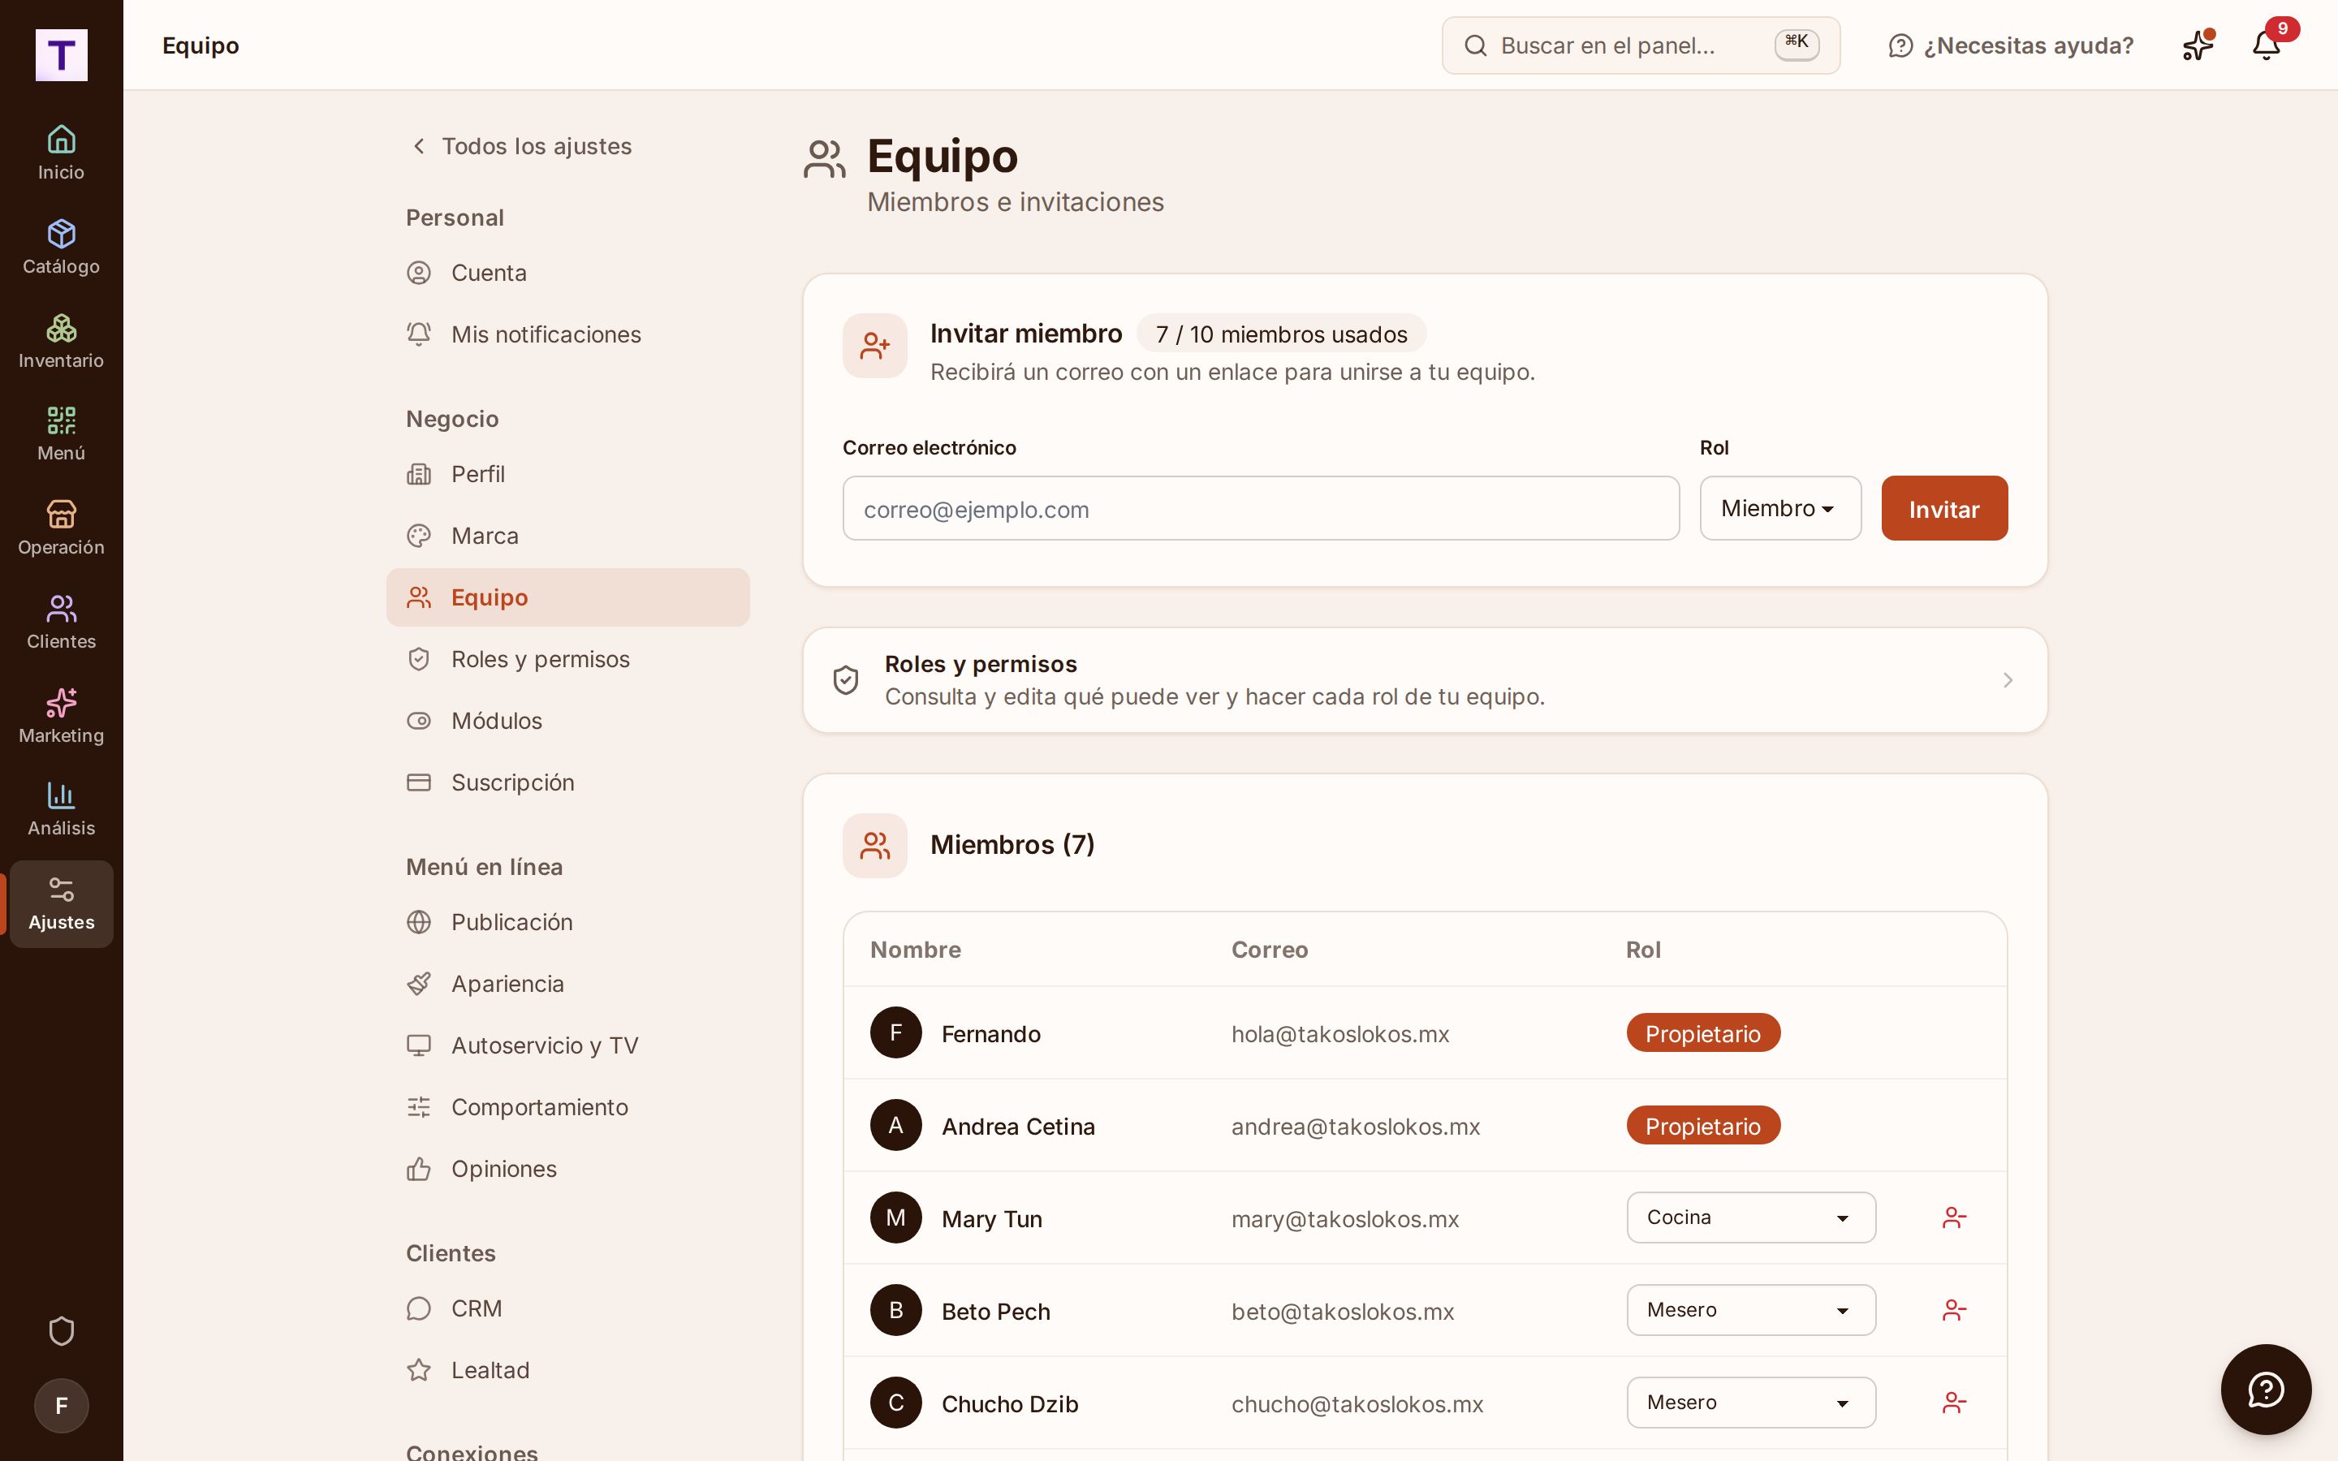Remove member Beto Pech icon

pyautogui.click(x=1953, y=1310)
